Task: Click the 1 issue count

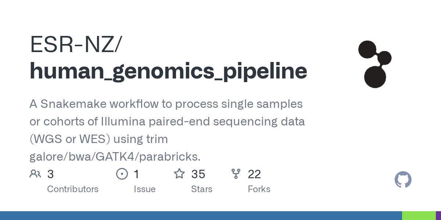Action: coord(136,174)
